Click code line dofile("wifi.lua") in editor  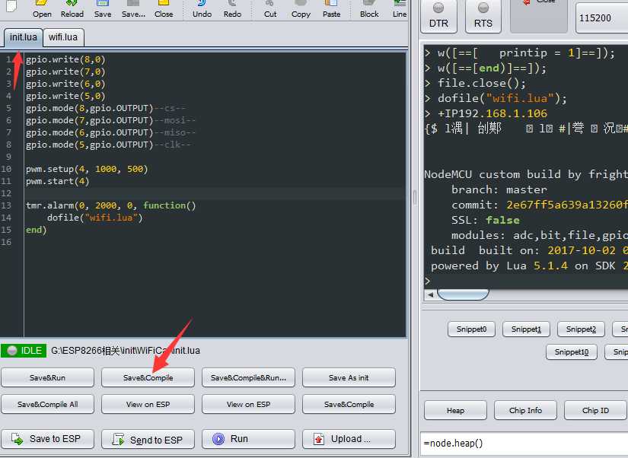94,218
